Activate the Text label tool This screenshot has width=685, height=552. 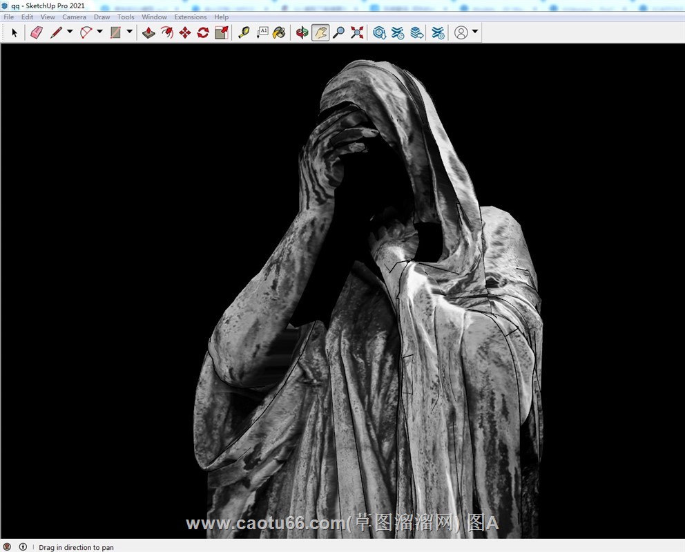[x=262, y=32]
